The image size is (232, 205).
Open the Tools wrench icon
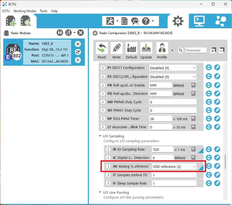coord(110,21)
